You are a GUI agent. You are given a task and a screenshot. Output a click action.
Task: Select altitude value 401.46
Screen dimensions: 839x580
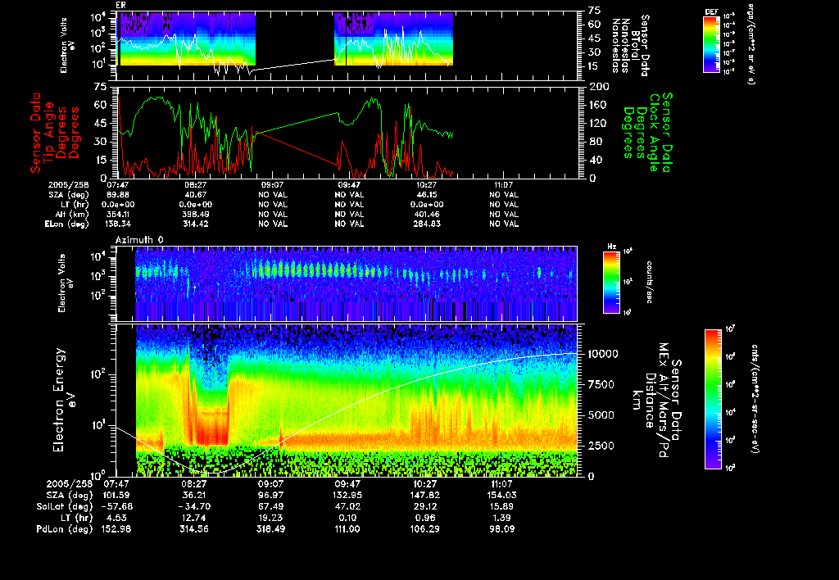426,215
